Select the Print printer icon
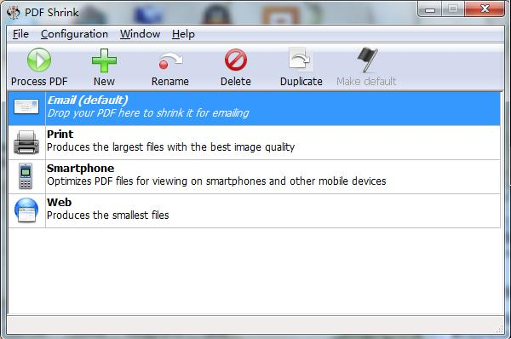Viewport: 511px width, 339px height. pyautogui.click(x=26, y=142)
